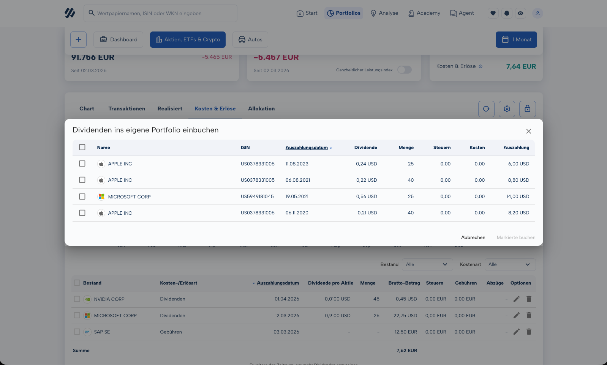Screen dimensions: 607x365
Task: Click the Apple logo in the 11.08.2023 row
Action: 101,164
